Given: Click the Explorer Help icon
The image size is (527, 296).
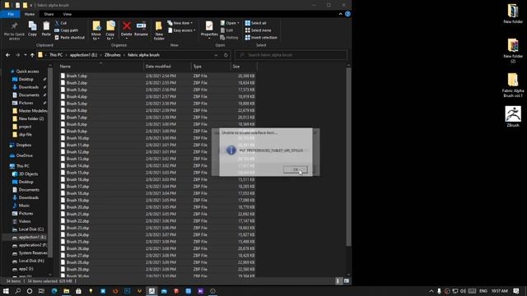Looking at the screenshot, I should point(347,14).
